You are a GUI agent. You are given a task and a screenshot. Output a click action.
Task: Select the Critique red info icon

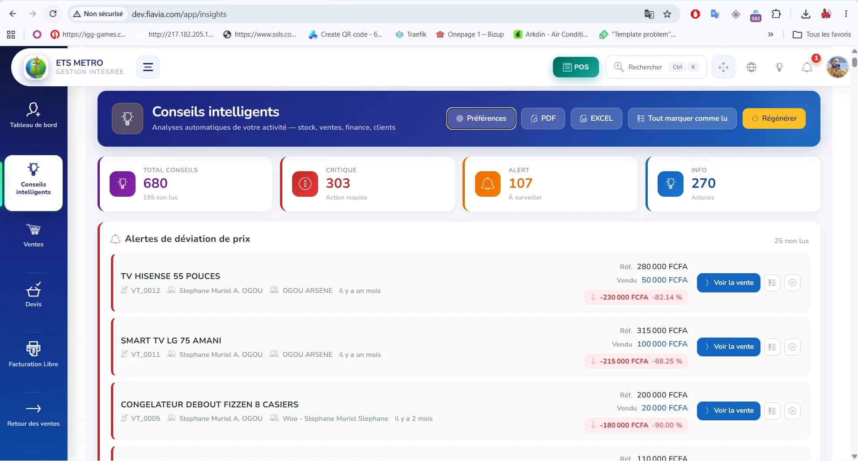305,184
